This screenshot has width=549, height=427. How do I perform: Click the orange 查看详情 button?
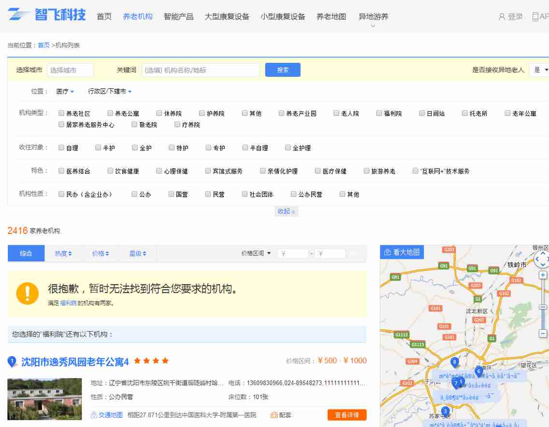pyautogui.click(x=347, y=415)
